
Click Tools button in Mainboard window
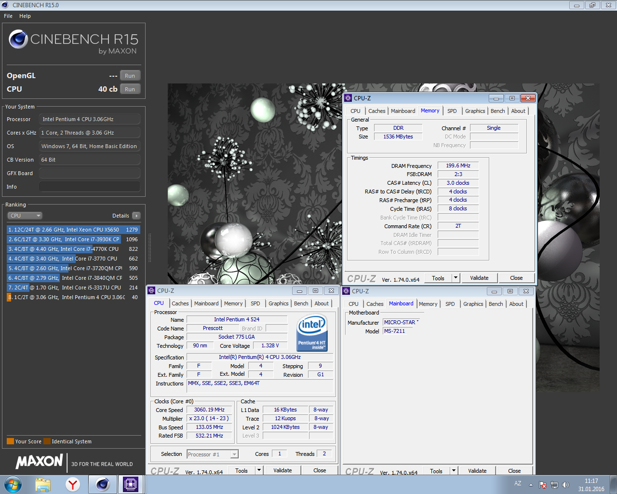(436, 471)
